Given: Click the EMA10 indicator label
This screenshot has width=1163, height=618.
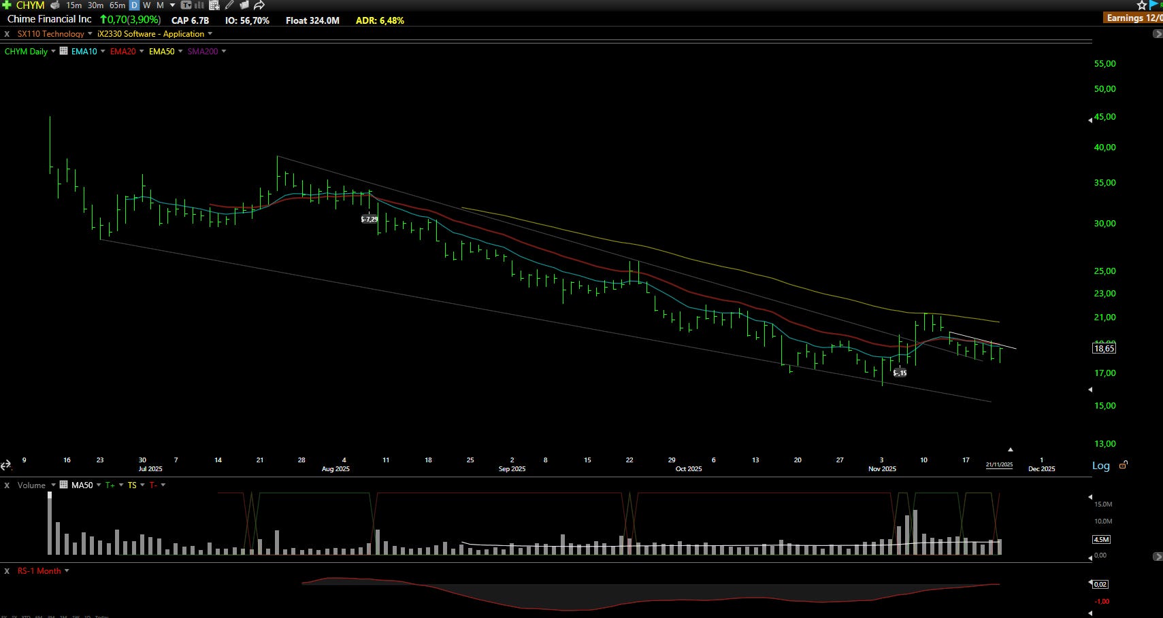Looking at the screenshot, I should [x=84, y=51].
